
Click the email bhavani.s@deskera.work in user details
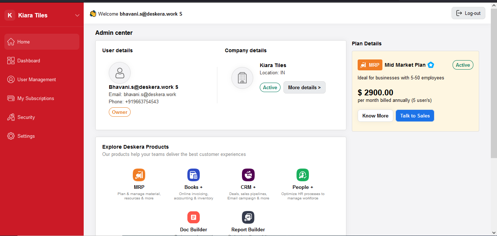click(150, 94)
